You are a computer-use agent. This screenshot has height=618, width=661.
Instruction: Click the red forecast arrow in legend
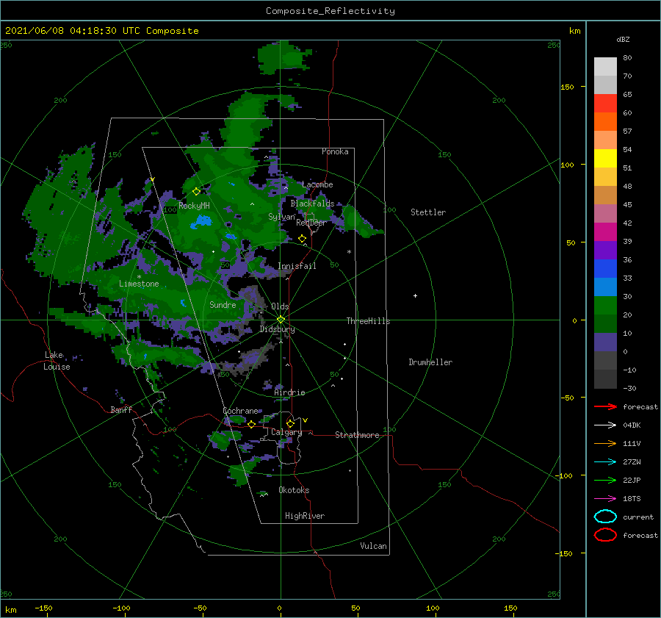(605, 406)
